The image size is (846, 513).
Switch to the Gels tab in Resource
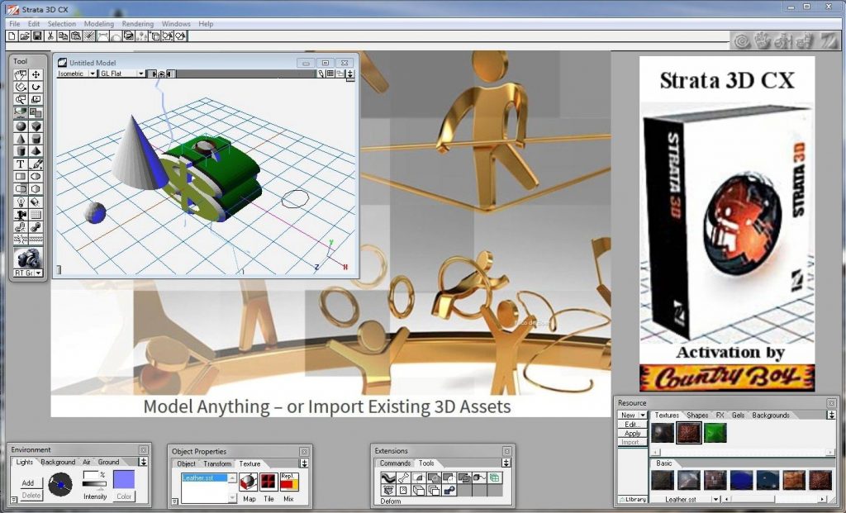[x=738, y=415]
